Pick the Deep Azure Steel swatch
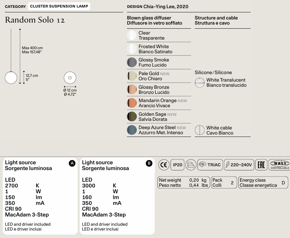The height and width of the screenshot is (238, 290). click(x=132, y=130)
